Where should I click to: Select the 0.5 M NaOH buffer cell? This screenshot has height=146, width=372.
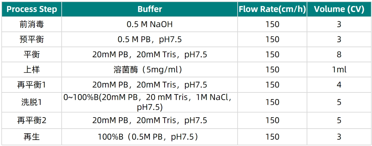click(x=150, y=24)
